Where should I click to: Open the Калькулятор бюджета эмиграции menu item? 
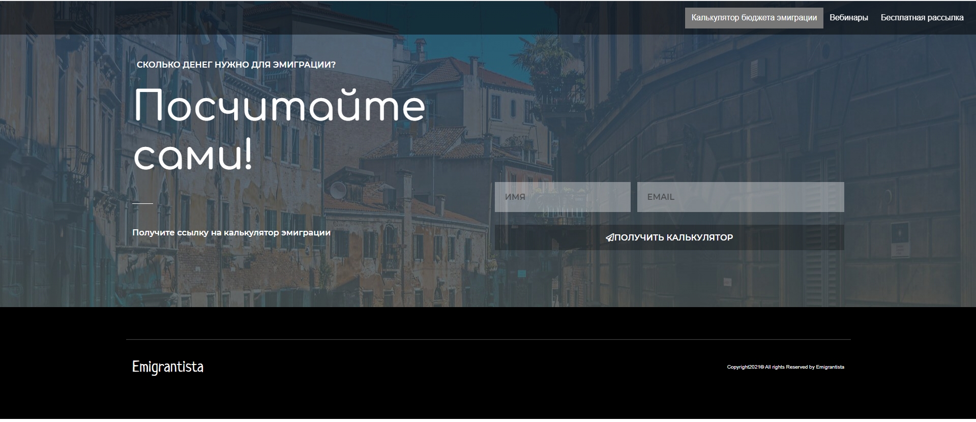click(x=754, y=18)
